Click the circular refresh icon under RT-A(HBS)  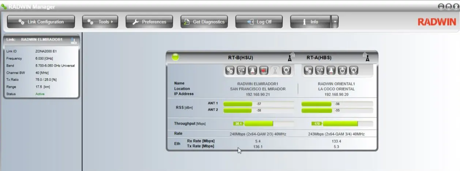354,70
